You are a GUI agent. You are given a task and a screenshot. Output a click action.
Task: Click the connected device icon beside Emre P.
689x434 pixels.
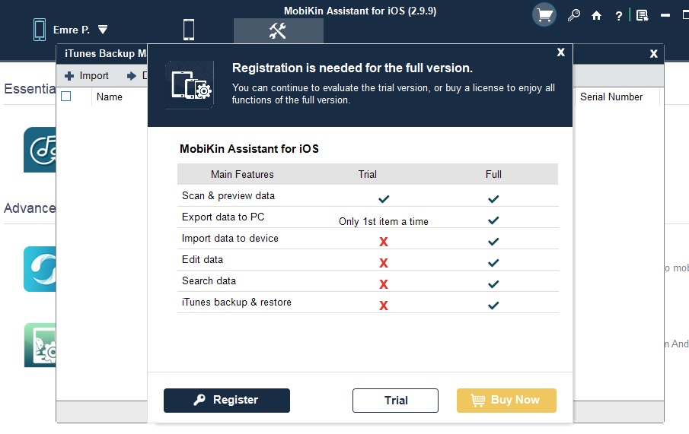coord(40,30)
